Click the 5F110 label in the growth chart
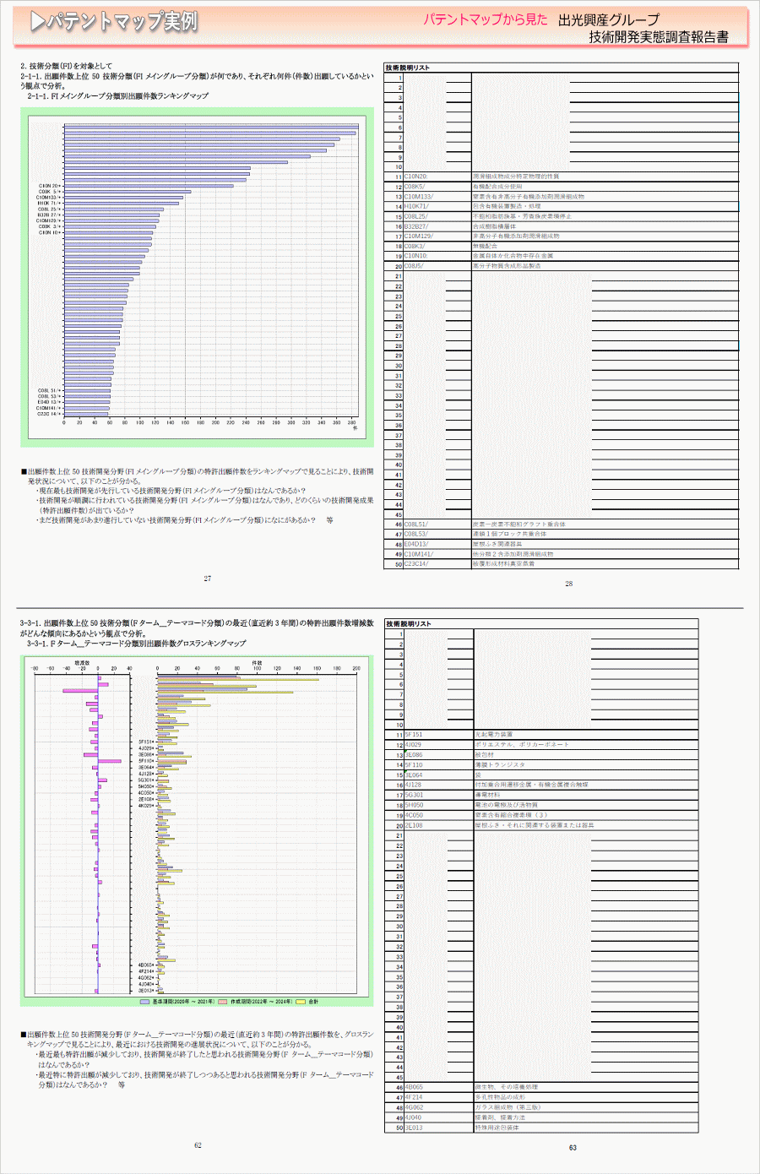Viewport: 760px width, 1174px height. (145, 761)
